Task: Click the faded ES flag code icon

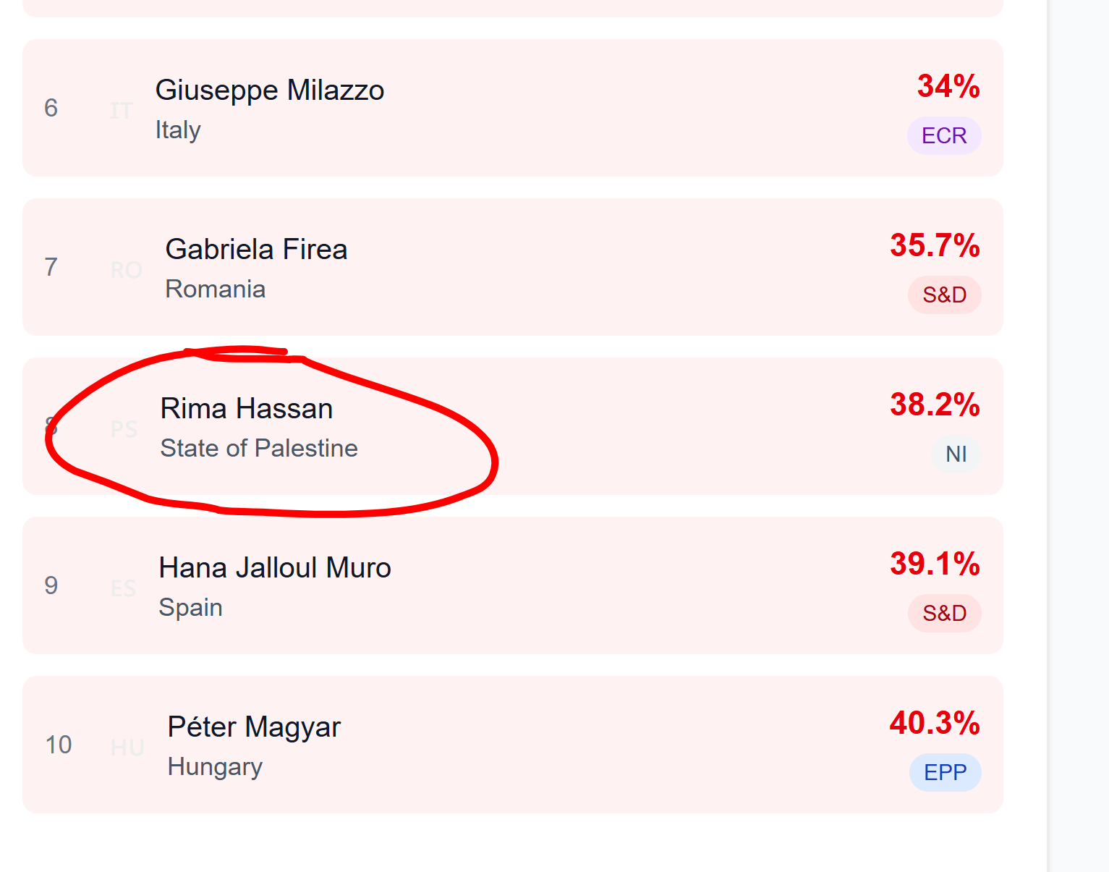Action: pos(123,588)
